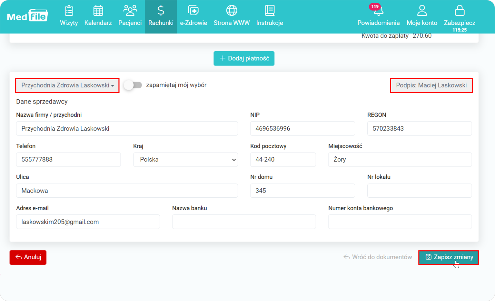
Task: Expand the Przychodnia Zdrowia Laskowski dropdown
Action: [x=67, y=85]
